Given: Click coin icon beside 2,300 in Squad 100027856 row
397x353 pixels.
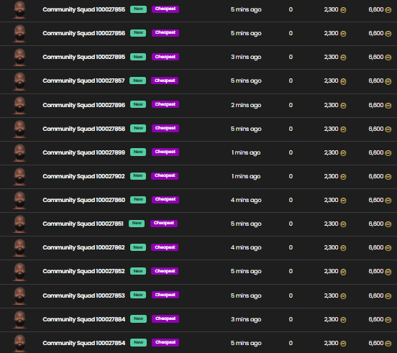Looking at the screenshot, I should (343, 34).
